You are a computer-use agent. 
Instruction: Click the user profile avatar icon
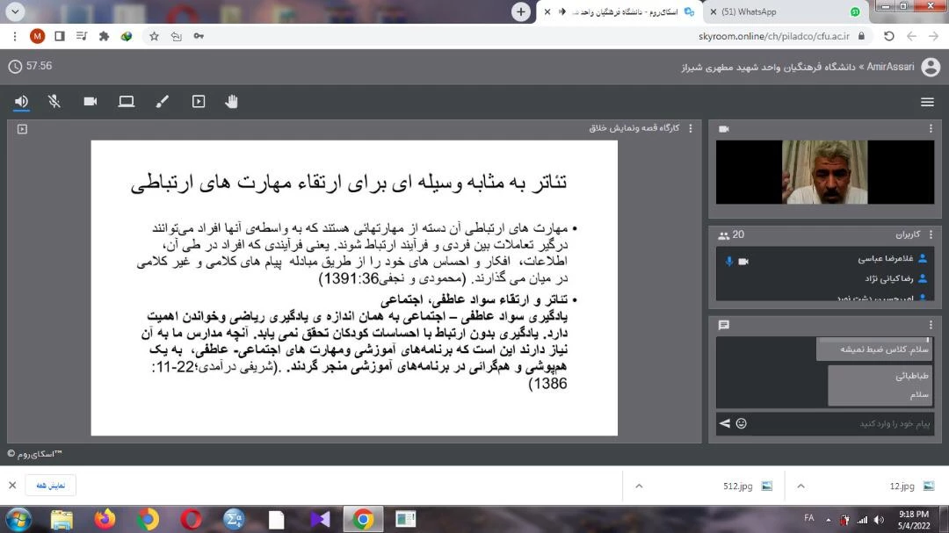(x=930, y=68)
